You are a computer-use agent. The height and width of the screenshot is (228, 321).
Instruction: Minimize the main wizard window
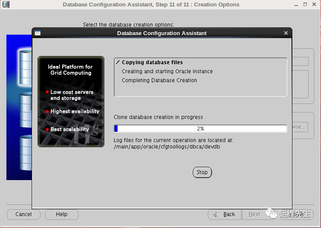(x=296, y=5)
